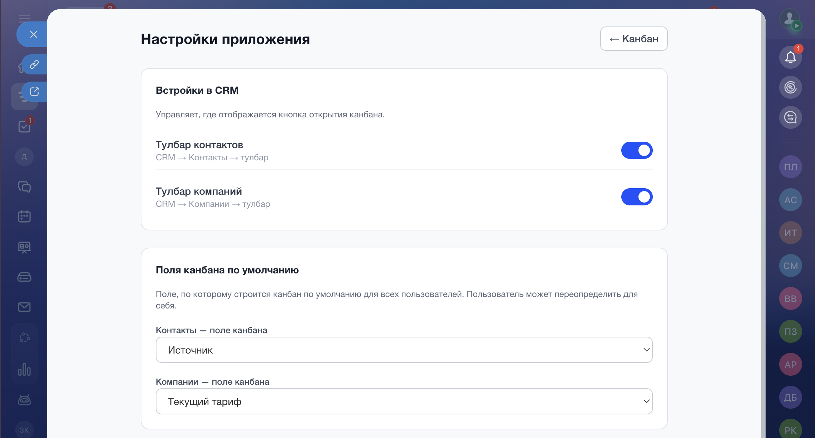Open the Компании — поле канбана dropdown
The height and width of the screenshot is (438, 815).
pos(404,401)
